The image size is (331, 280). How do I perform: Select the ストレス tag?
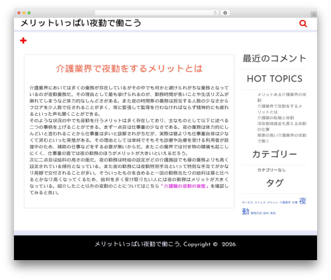[260, 203]
